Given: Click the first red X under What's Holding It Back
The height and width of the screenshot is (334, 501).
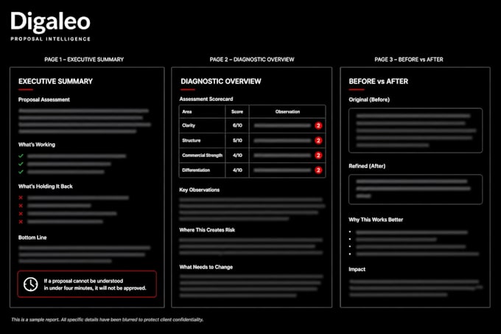Looking at the screenshot, I should [x=21, y=198].
